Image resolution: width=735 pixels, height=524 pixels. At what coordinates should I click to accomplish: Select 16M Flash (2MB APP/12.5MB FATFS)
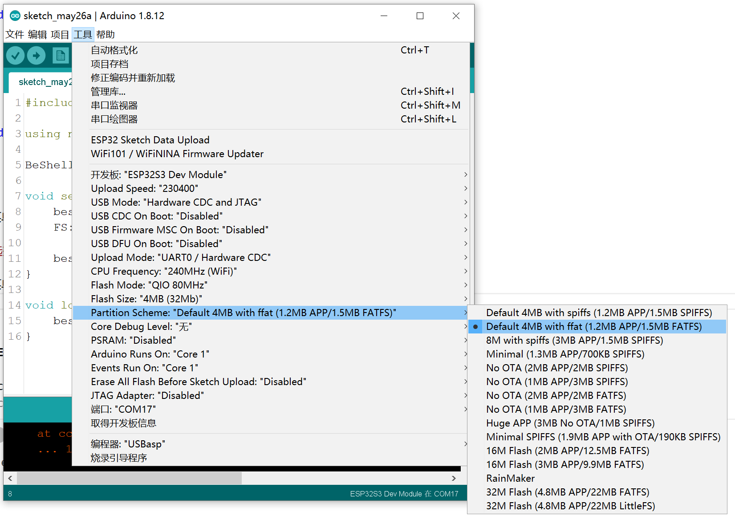(597, 451)
